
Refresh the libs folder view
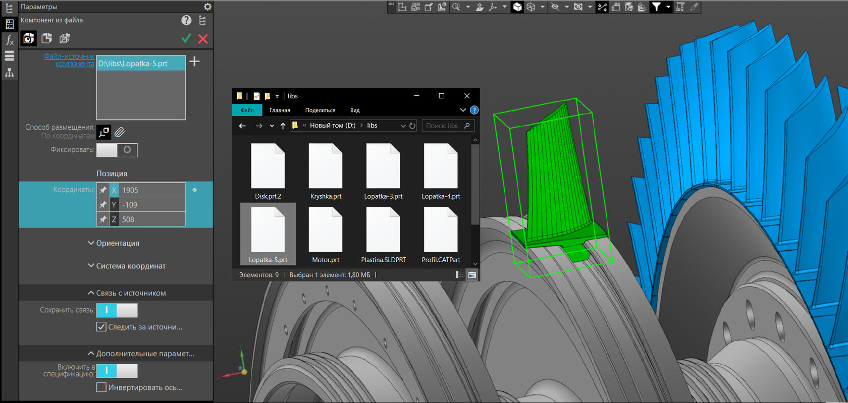point(412,126)
